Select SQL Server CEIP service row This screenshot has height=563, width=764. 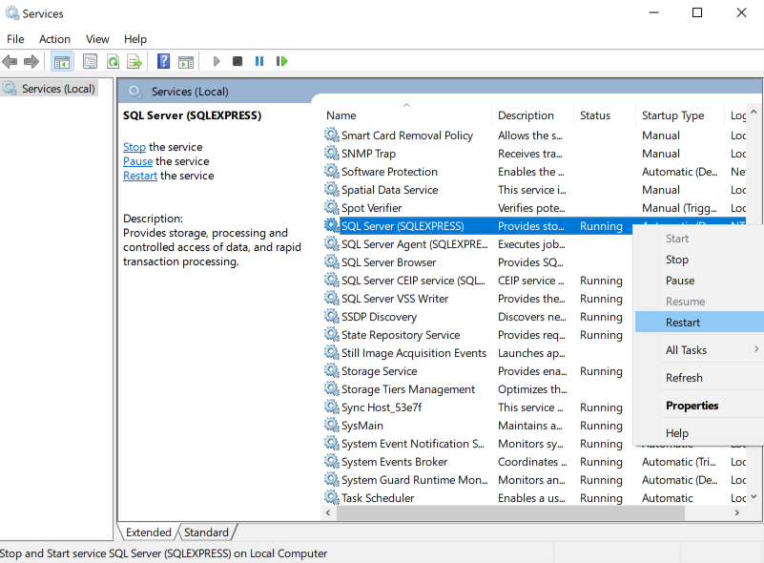tap(478, 281)
